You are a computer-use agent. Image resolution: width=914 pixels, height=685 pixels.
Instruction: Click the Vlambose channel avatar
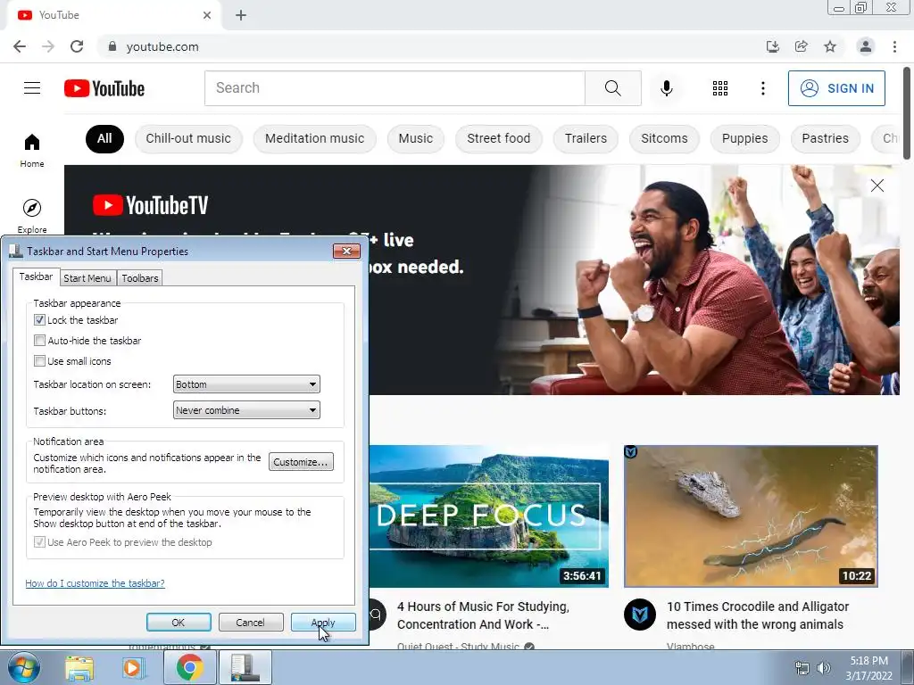[x=640, y=615]
